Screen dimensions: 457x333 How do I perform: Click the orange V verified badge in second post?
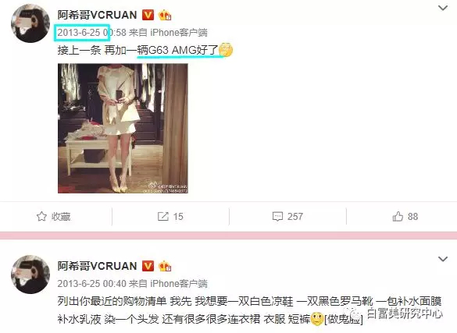(x=148, y=266)
